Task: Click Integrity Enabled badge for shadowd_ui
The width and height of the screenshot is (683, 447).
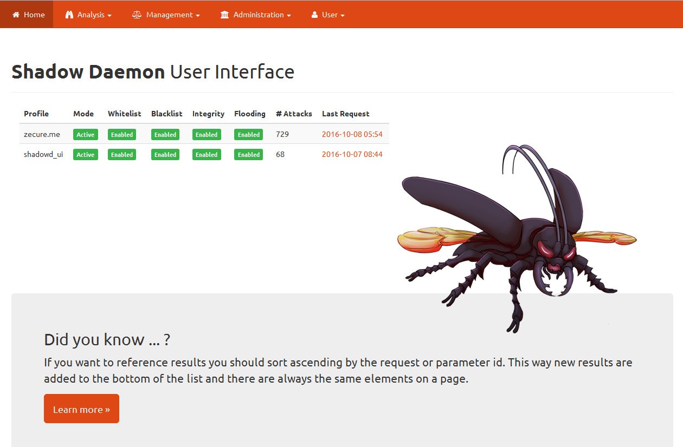Action: [207, 155]
